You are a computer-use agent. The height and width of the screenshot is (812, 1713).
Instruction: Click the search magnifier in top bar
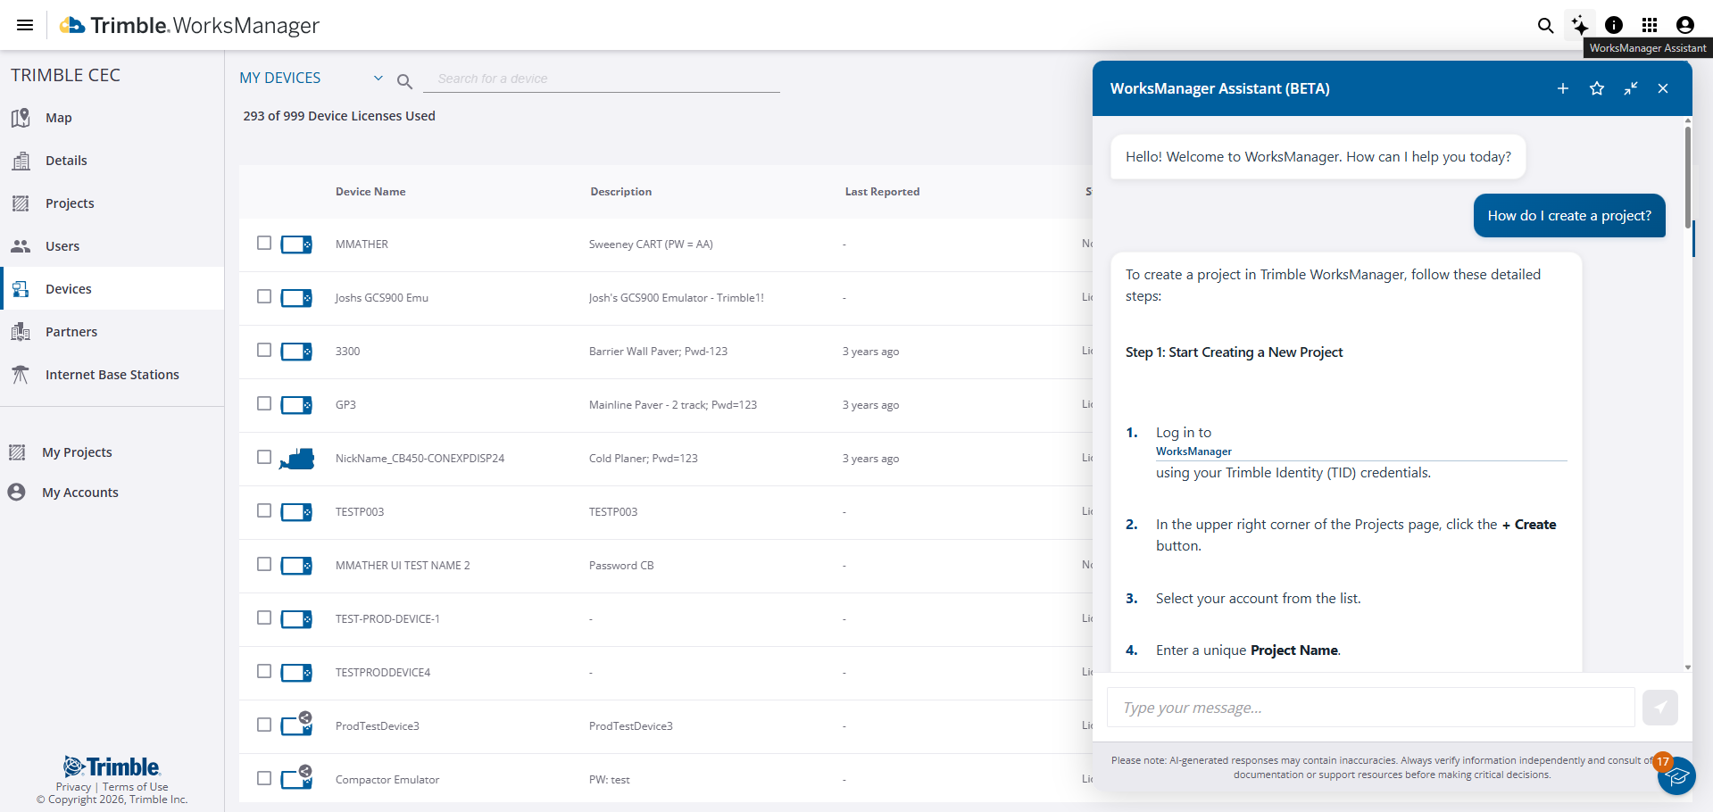(x=1545, y=25)
